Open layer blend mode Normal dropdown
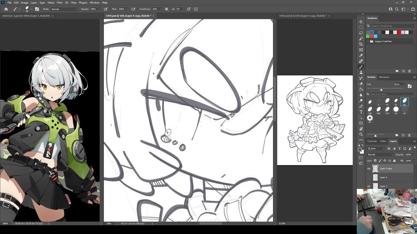 (x=381, y=155)
